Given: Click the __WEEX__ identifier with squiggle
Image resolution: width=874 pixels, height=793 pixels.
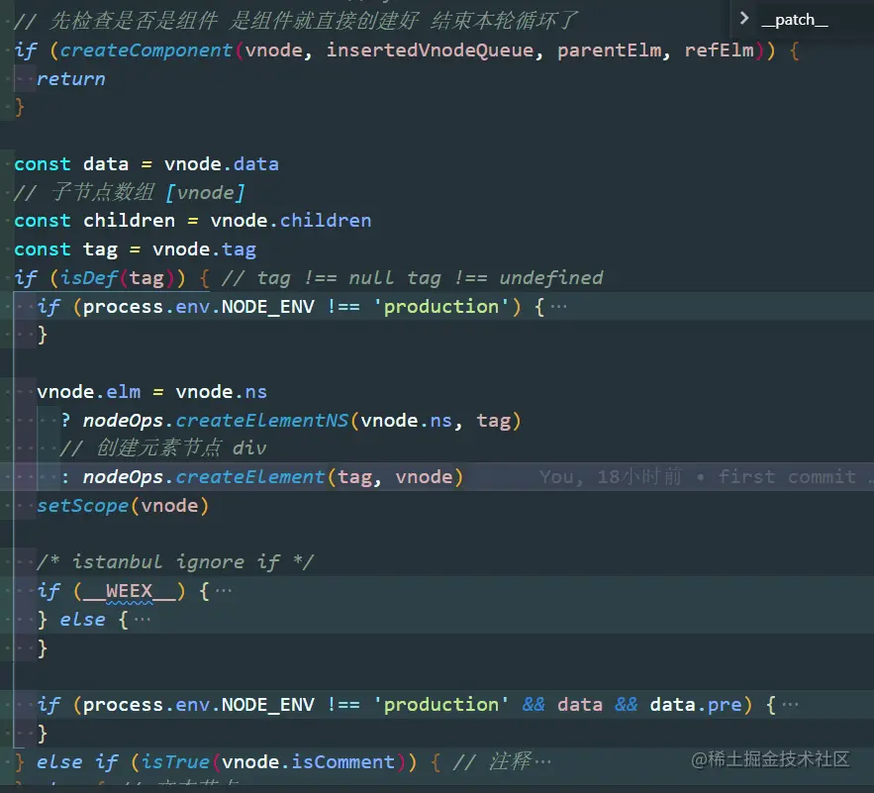Looking at the screenshot, I should (x=129, y=591).
